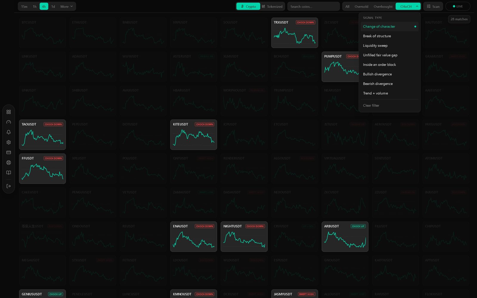Select the 1h timeframe
Image resolution: width=477 pixels, height=298 pixels.
tap(35, 6)
